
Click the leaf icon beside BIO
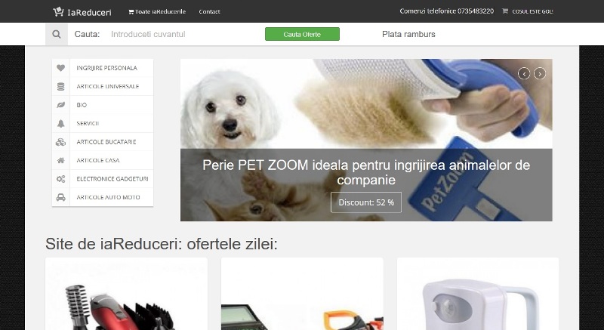coord(61,105)
